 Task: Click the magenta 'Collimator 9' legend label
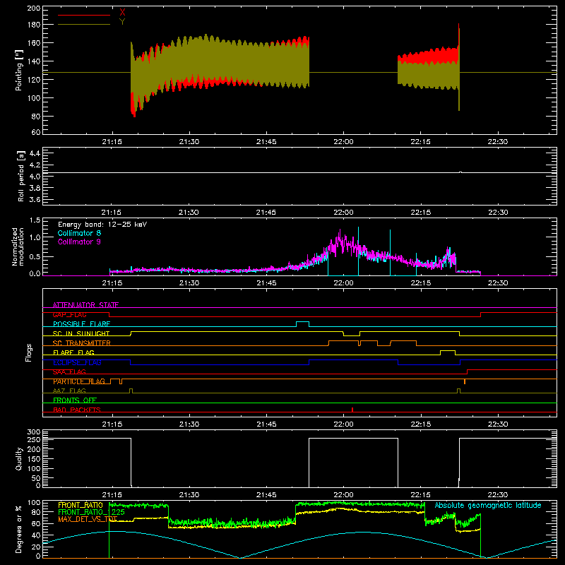(x=79, y=242)
